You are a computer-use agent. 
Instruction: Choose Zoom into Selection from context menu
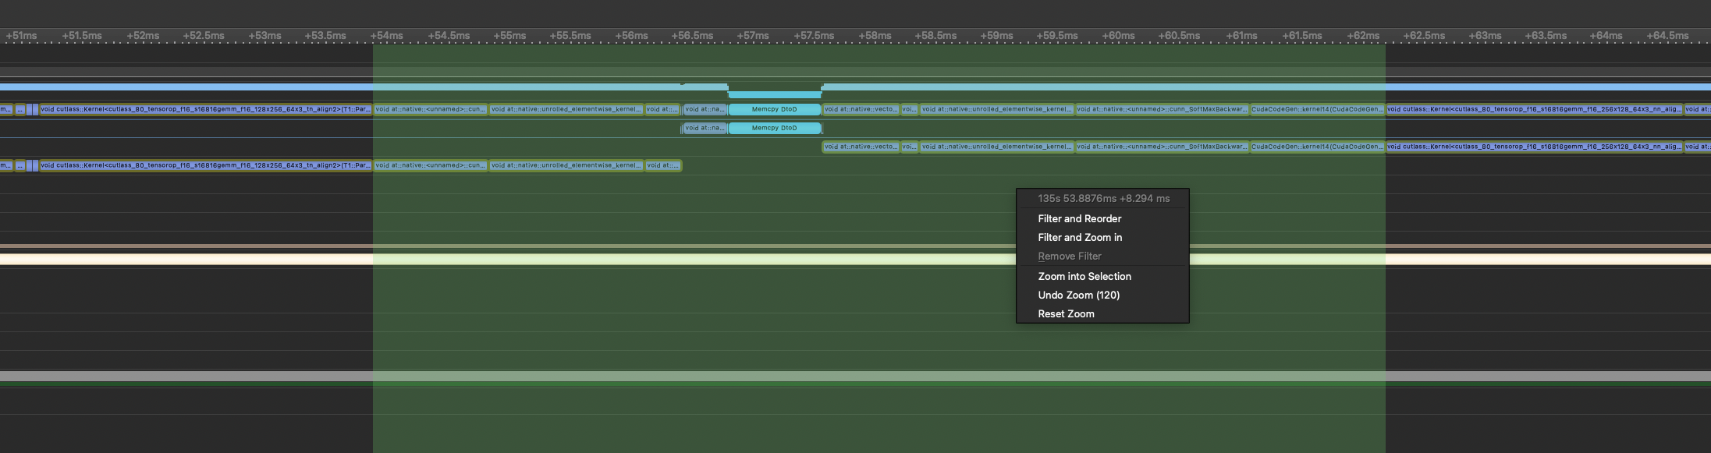[x=1084, y=277]
